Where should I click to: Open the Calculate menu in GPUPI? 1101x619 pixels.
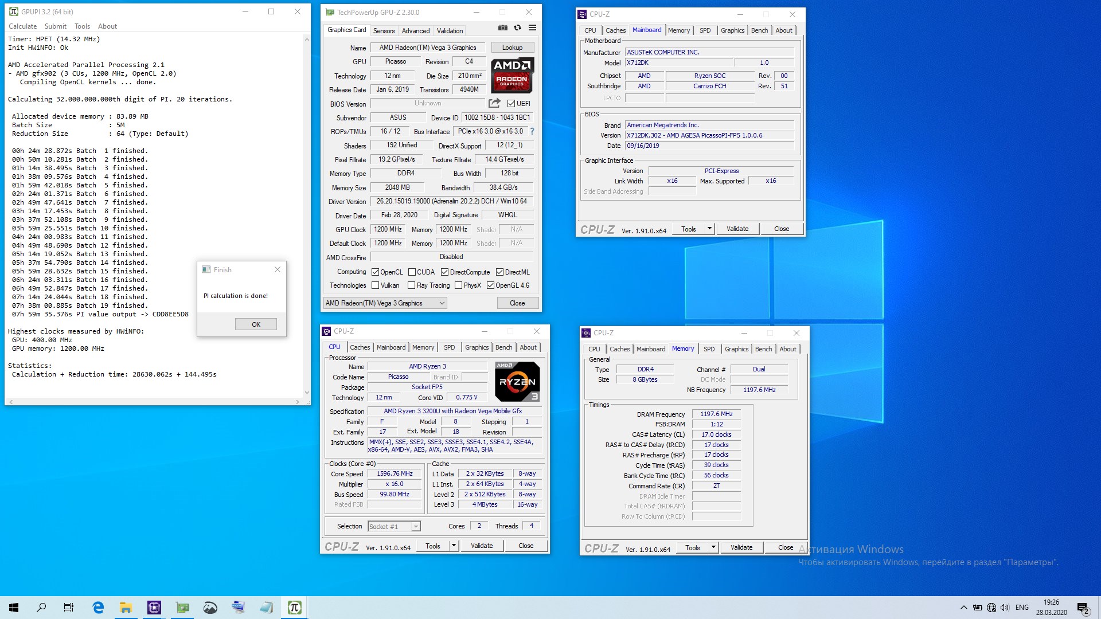[x=22, y=26]
